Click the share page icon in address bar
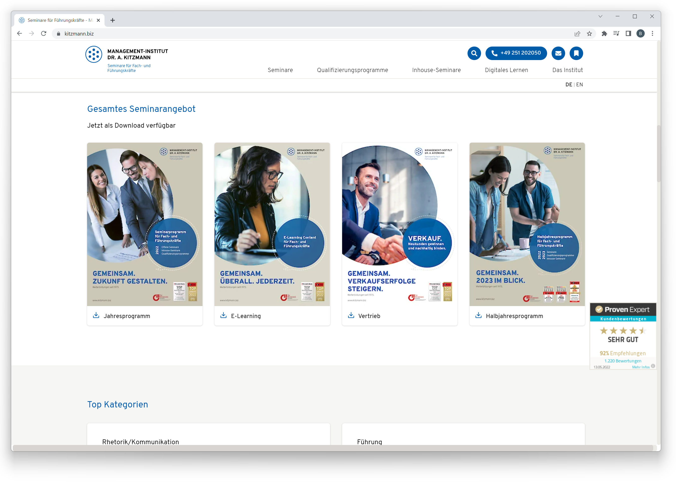The image size is (676, 482). [577, 34]
